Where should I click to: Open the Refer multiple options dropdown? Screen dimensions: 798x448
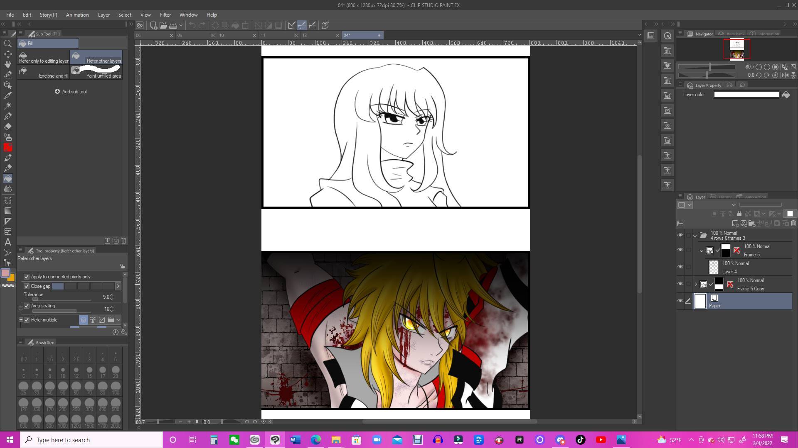(x=118, y=320)
